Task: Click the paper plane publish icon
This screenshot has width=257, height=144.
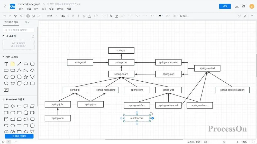Action: coord(244,6)
